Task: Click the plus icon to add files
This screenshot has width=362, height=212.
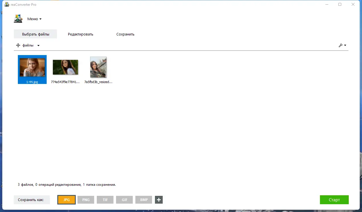Action: coord(18,45)
